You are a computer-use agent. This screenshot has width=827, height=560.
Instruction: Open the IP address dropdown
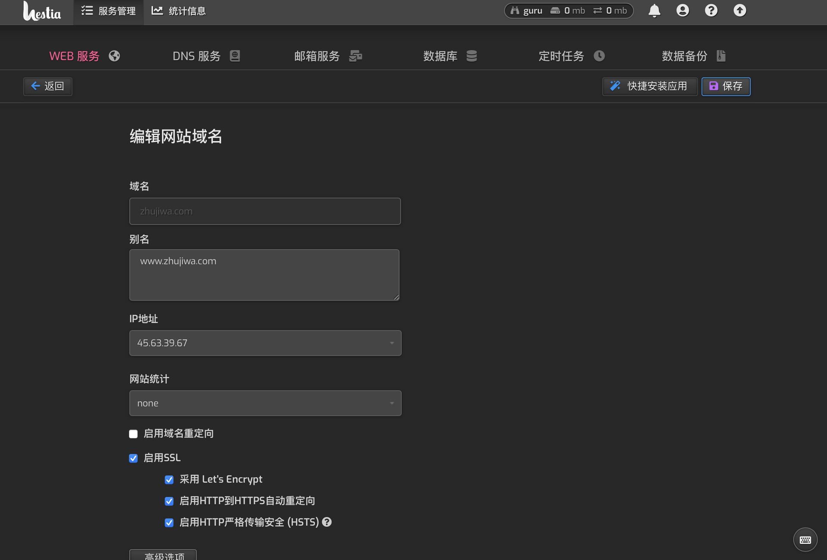(265, 343)
